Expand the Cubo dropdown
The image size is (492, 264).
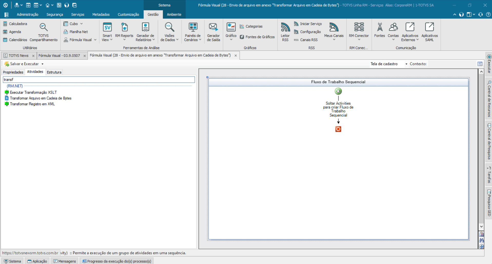(82, 24)
